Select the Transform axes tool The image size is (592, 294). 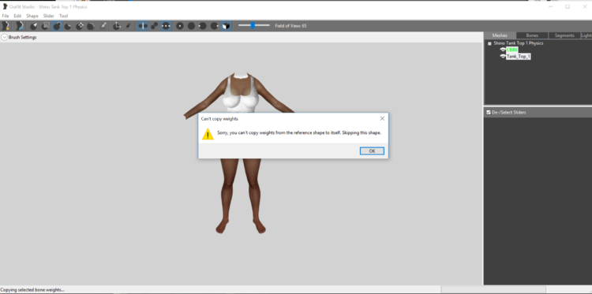click(117, 26)
